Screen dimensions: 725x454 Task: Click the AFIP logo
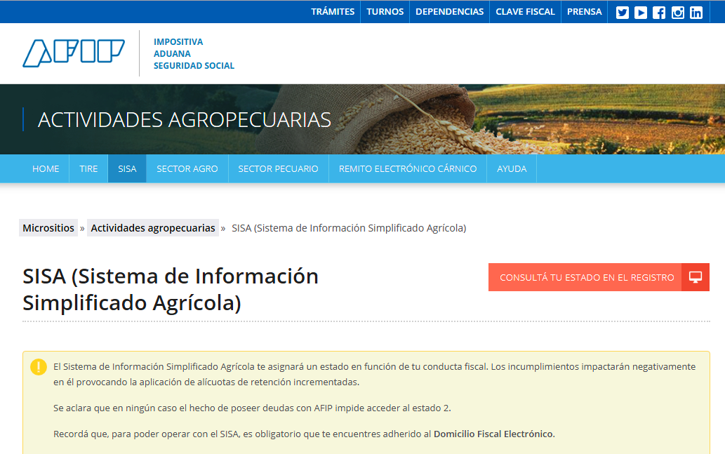click(74, 53)
